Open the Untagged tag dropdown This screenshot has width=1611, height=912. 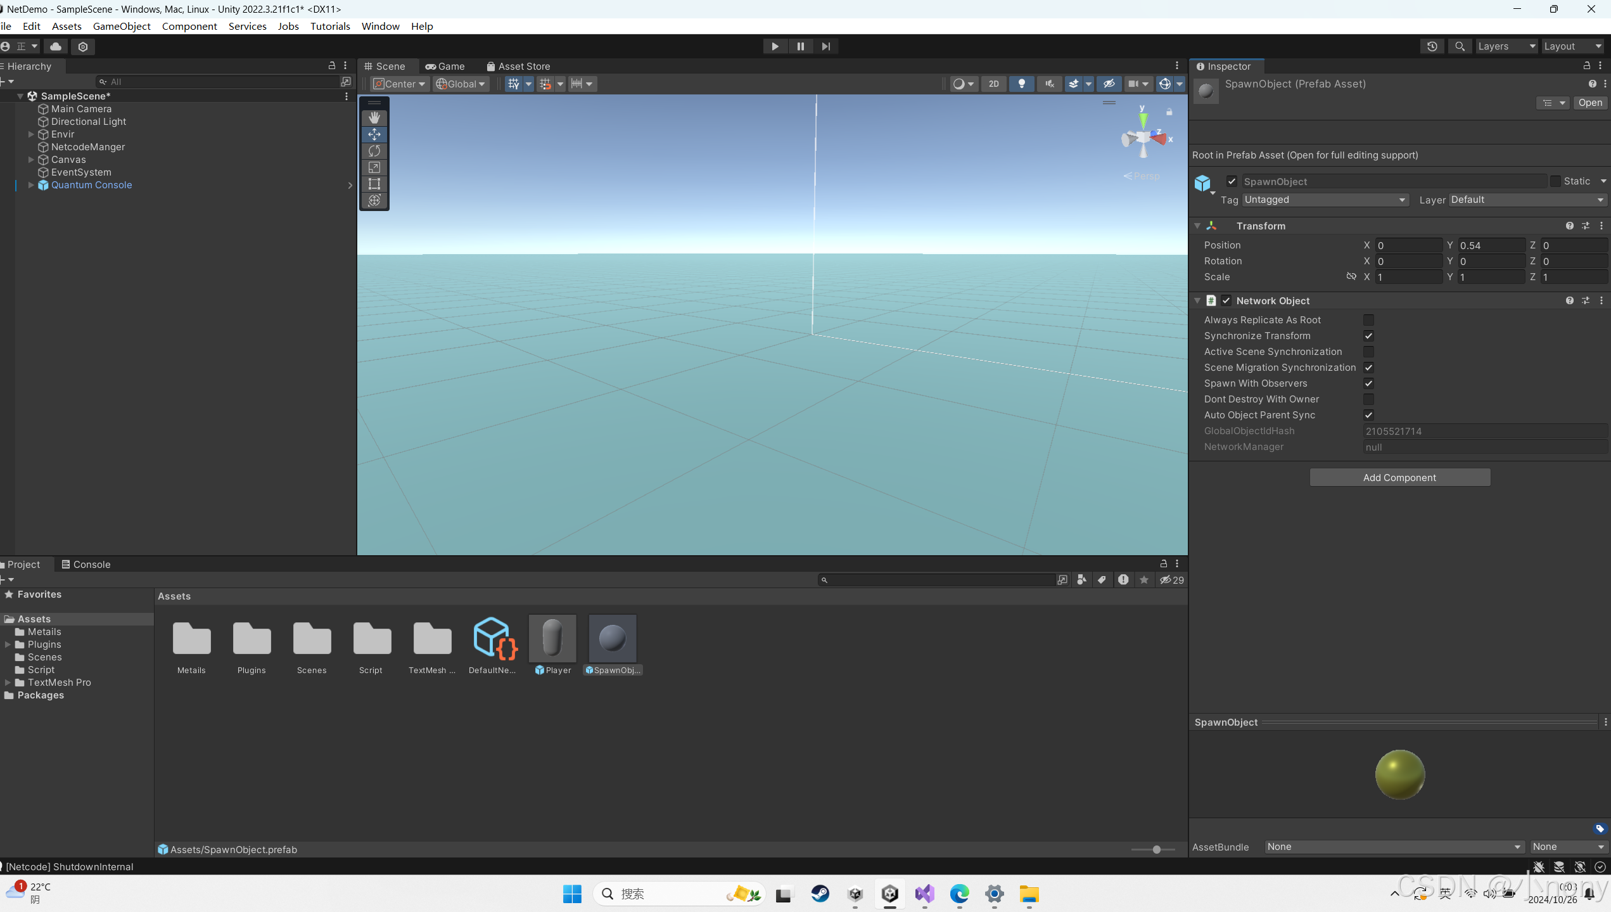tap(1323, 199)
